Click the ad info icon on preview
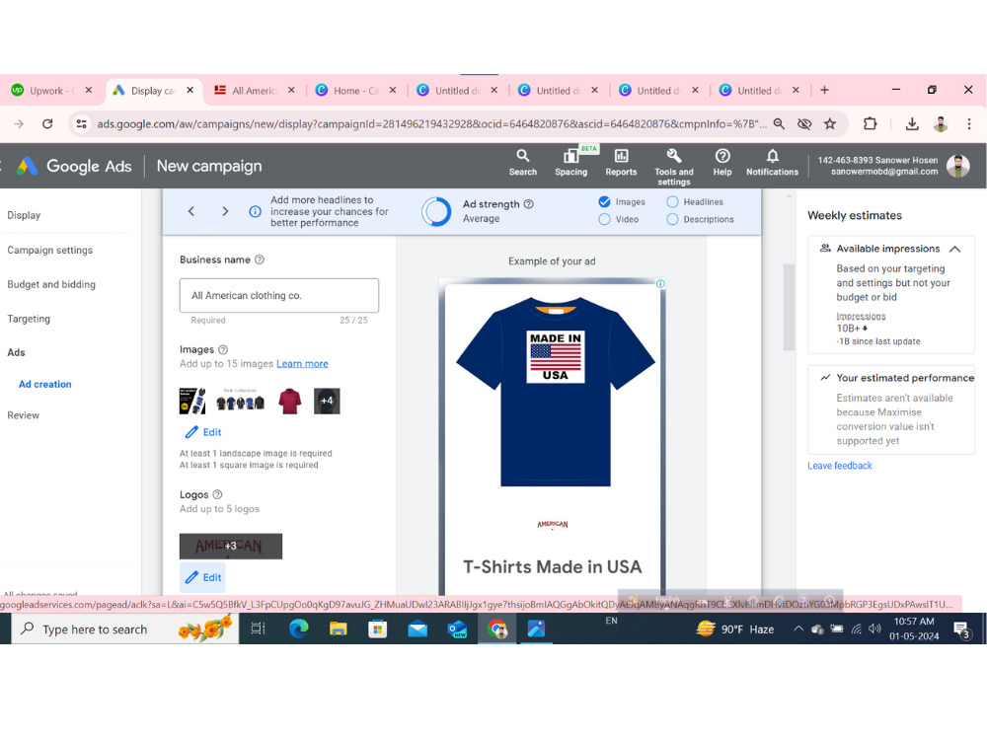The width and height of the screenshot is (987, 740). click(660, 284)
